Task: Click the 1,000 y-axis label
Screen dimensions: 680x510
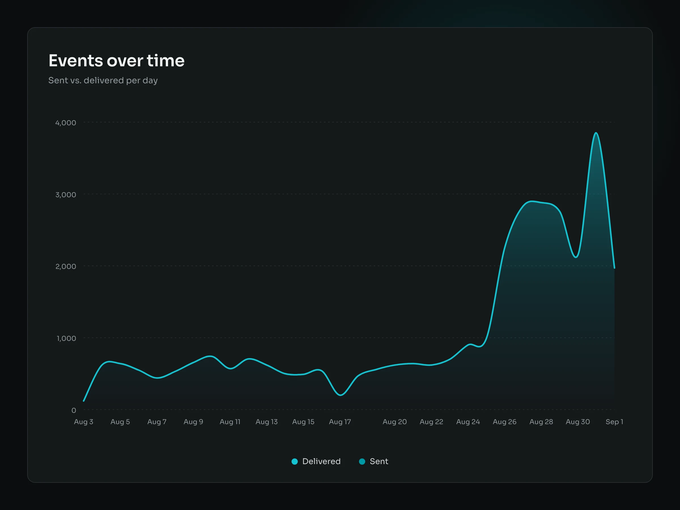Action: pyautogui.click(x=66, y=338)
